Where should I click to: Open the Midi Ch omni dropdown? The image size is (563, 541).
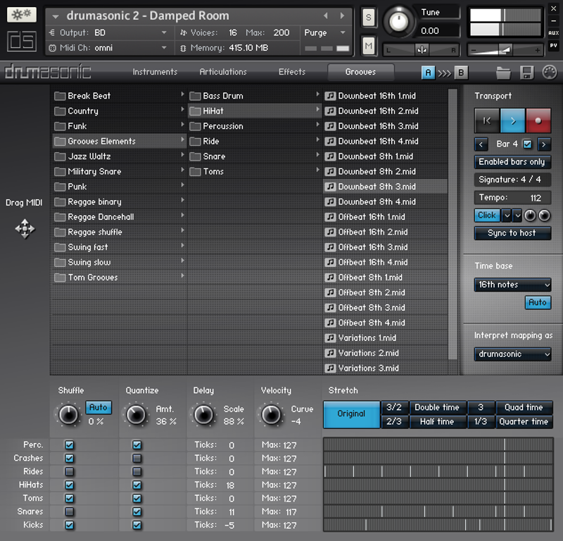click(x=108, y=48)
